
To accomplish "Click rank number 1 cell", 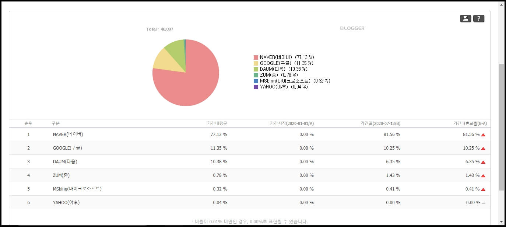I will click(x=28, y=135).
